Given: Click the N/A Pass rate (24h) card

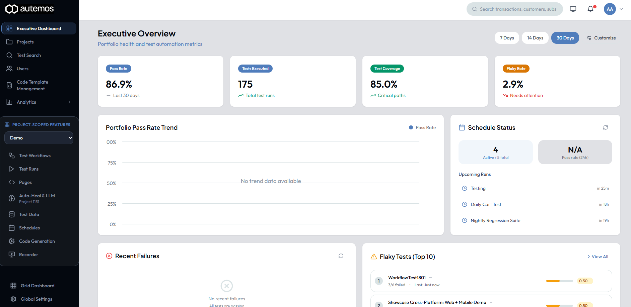Looking at the screenshot, I should pyautogui.click(x=575, y=152).
